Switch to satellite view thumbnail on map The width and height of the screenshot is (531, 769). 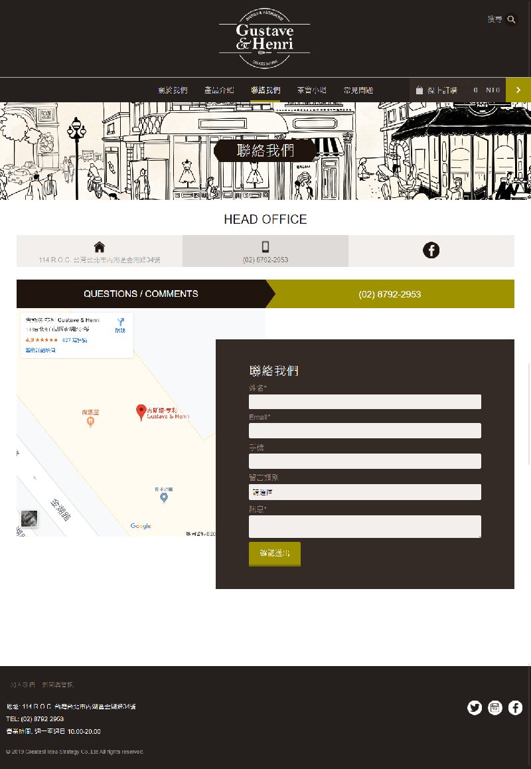29,519
